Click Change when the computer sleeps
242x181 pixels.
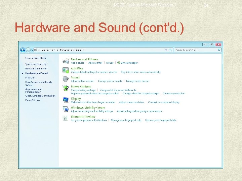[x=140, y=93]
